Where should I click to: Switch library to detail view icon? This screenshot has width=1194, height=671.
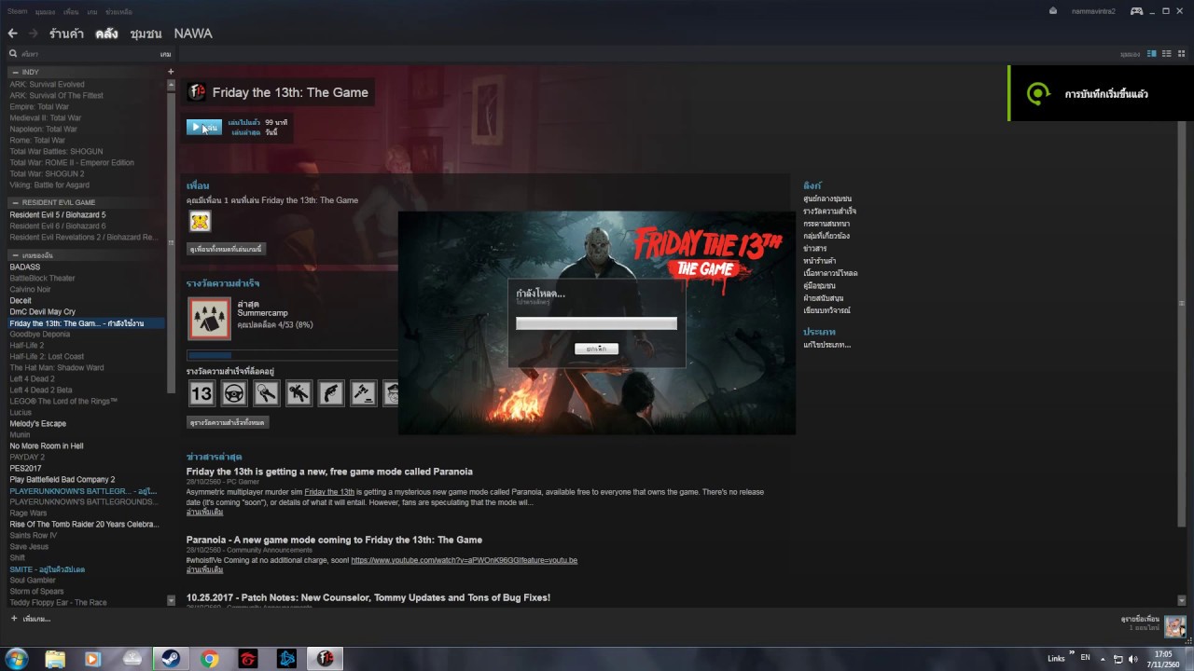[1151, 54]
